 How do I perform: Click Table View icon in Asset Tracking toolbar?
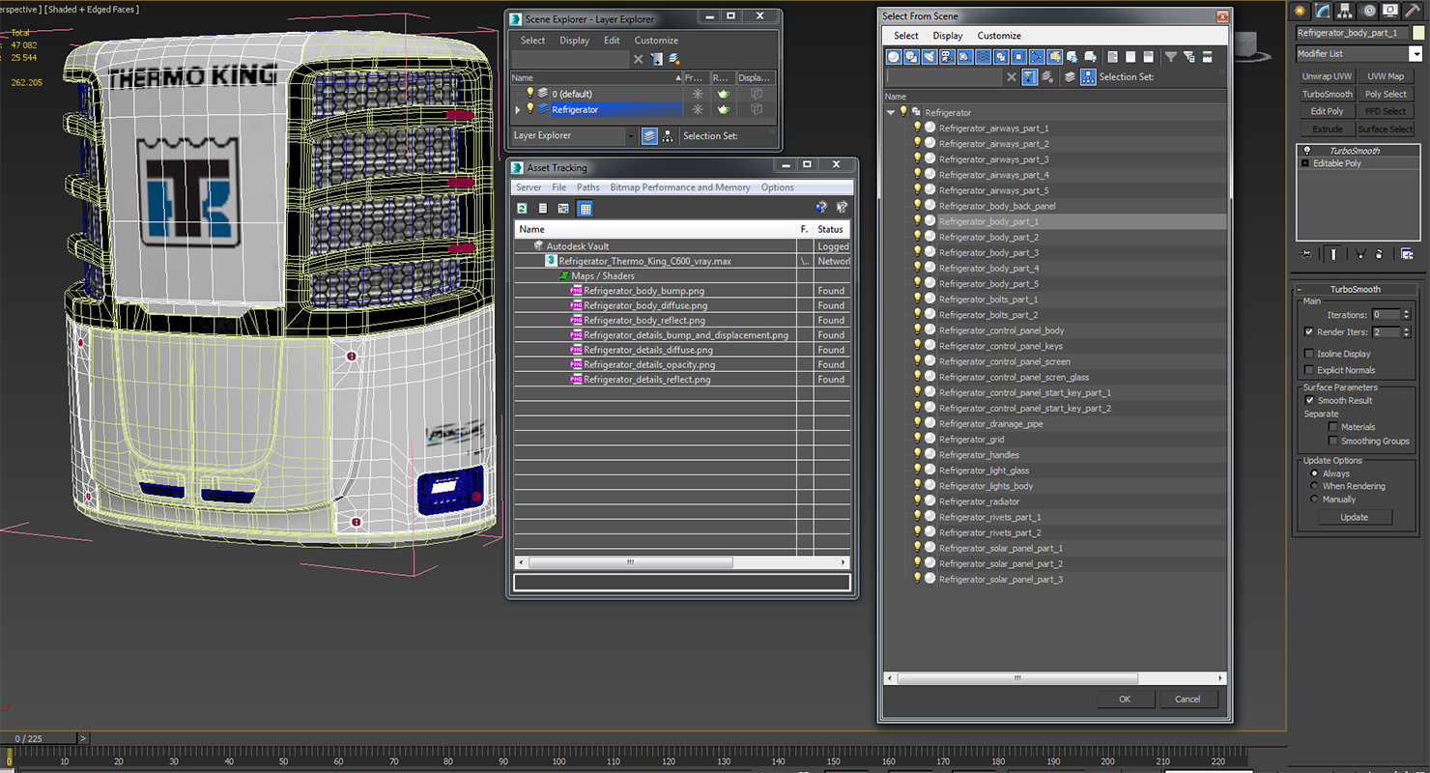(585, 208)
